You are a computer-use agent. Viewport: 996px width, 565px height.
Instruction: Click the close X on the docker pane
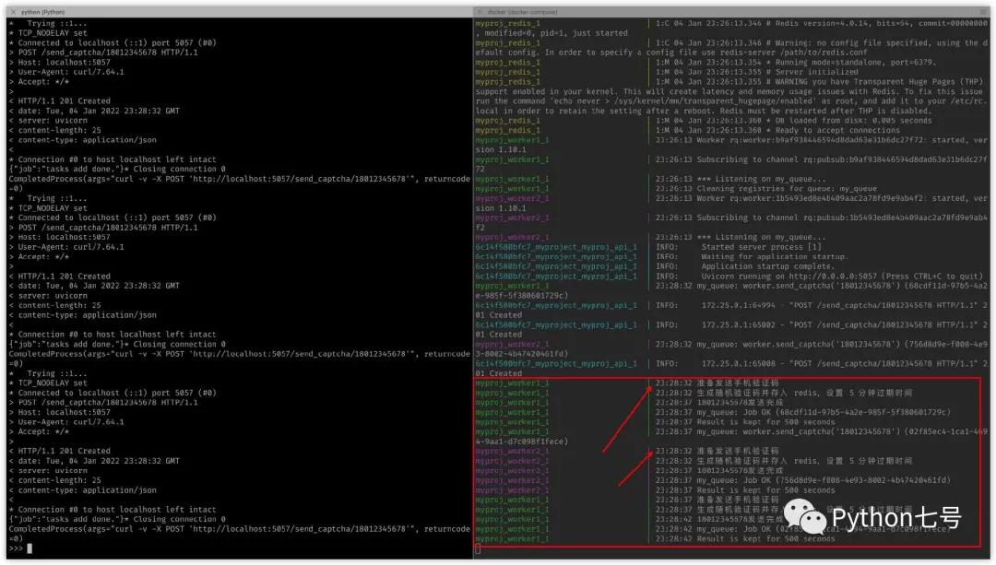[x=480, y=14]
